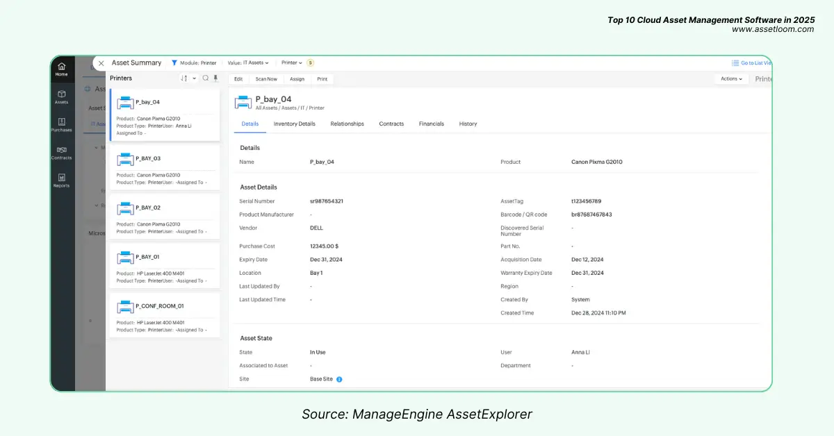The image size is (834, 436).
Task: Pin the Printers panel
Action: 216,78
